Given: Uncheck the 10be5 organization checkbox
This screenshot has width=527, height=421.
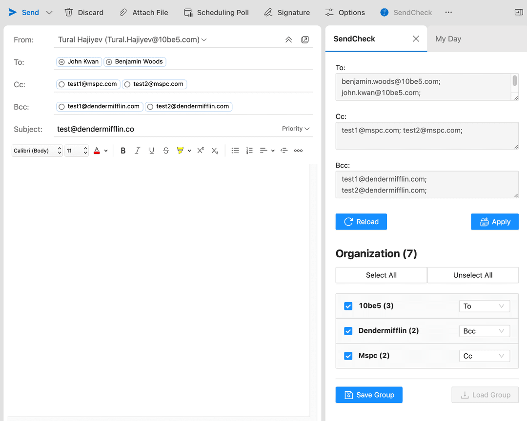Looking at the screenshot, I should pos(348,306).
